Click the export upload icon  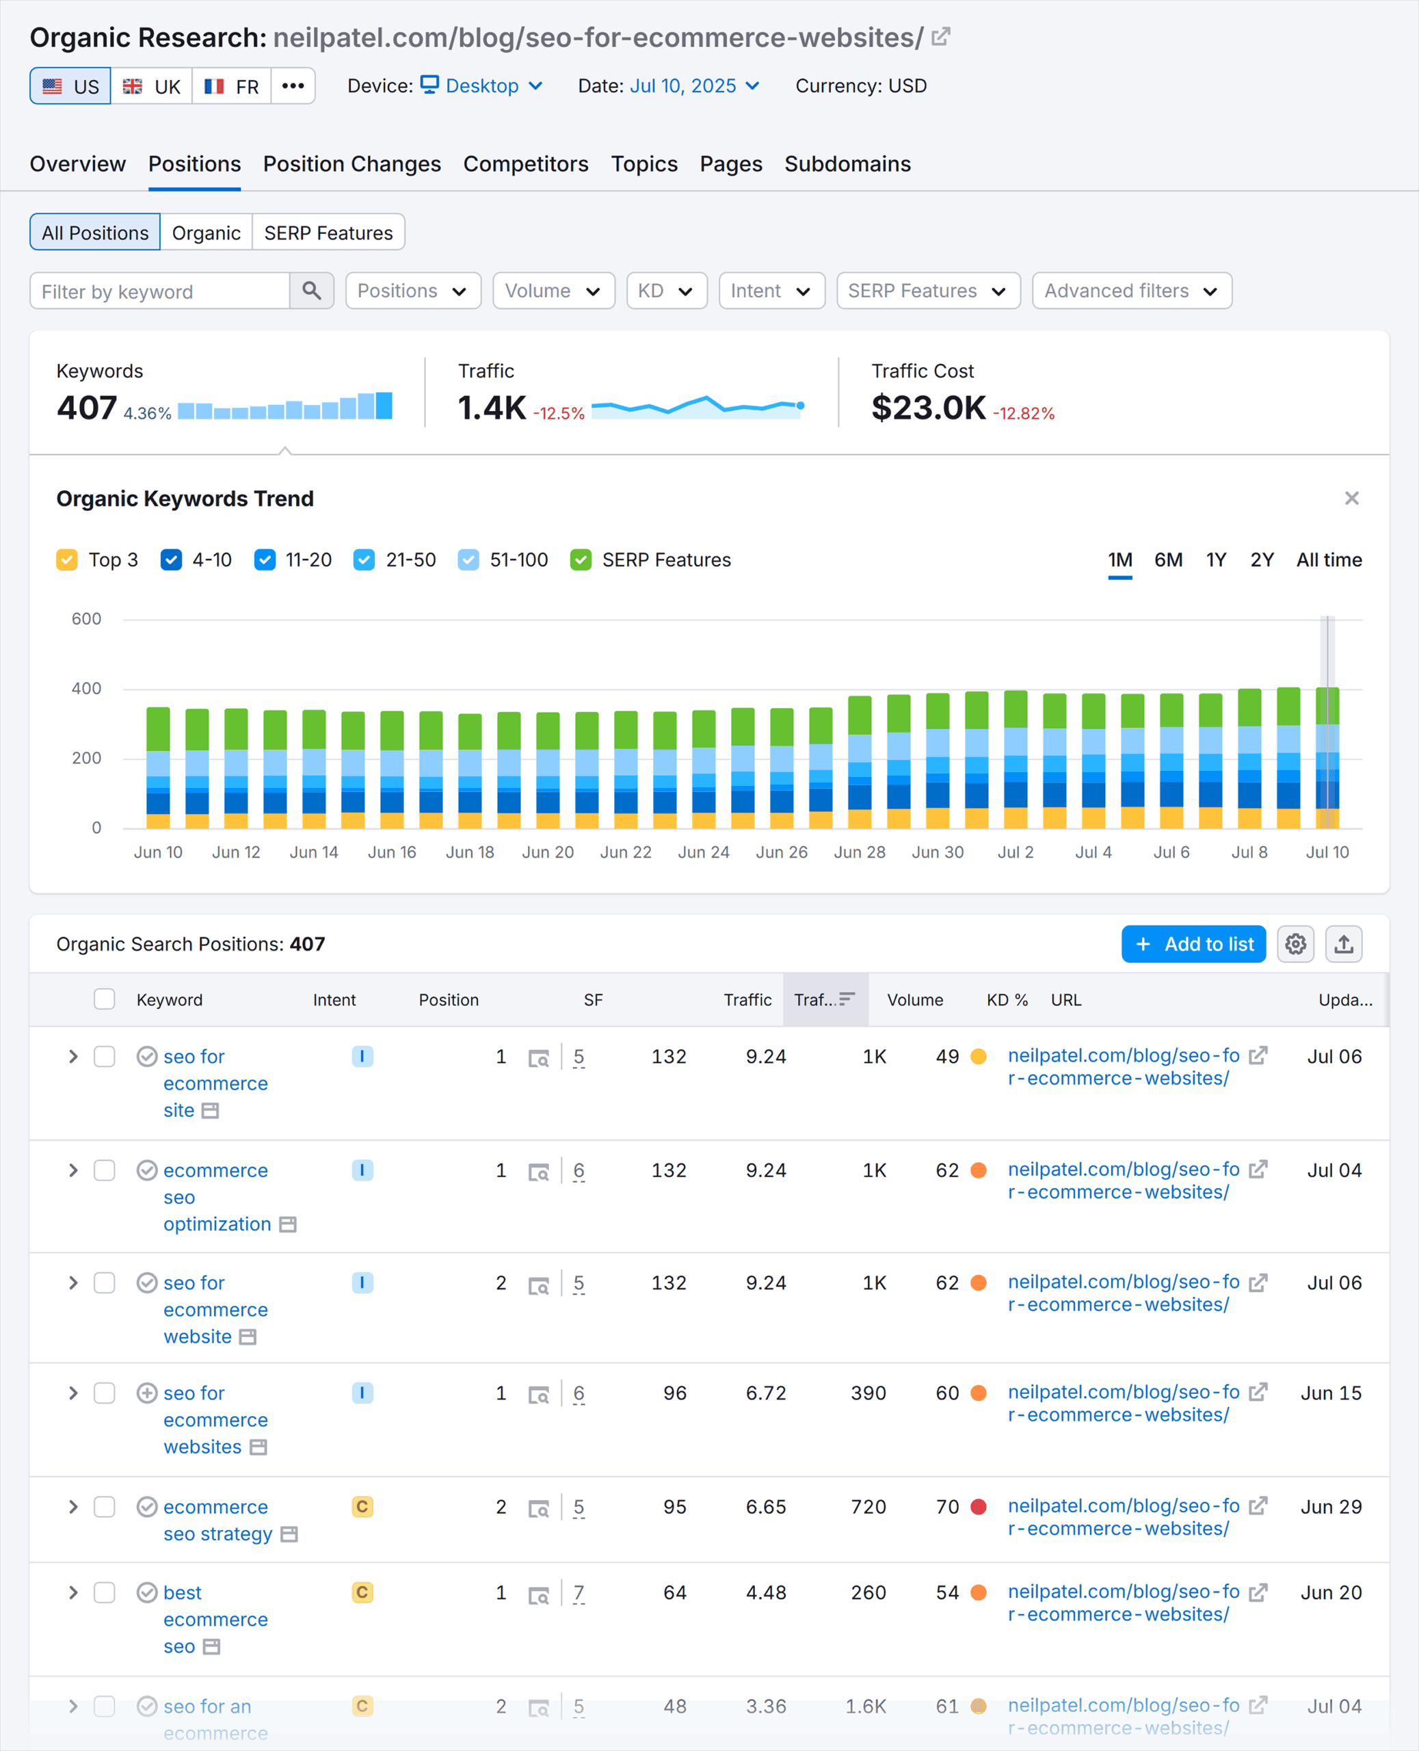pyautogui.click(x=1344, y=944)
